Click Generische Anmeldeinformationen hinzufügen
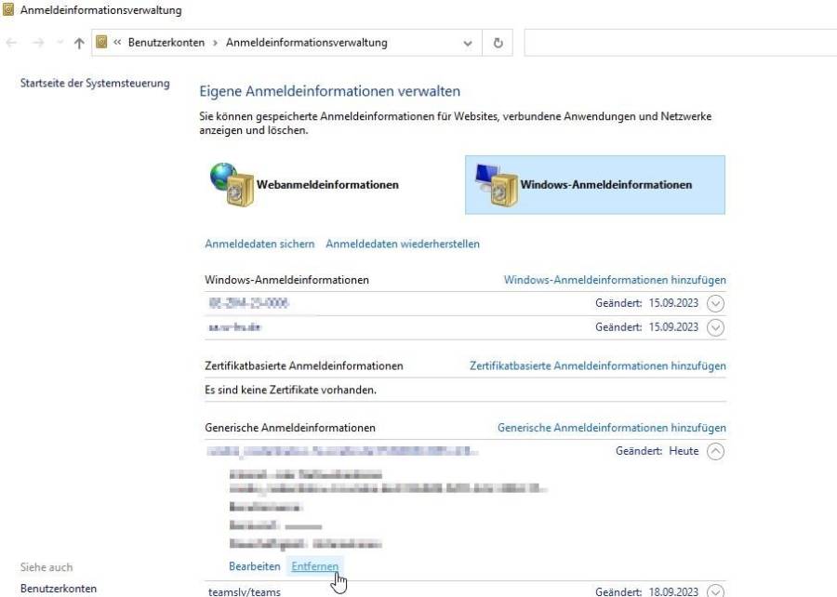Viewport: 837px width, 597px height. 612,428
